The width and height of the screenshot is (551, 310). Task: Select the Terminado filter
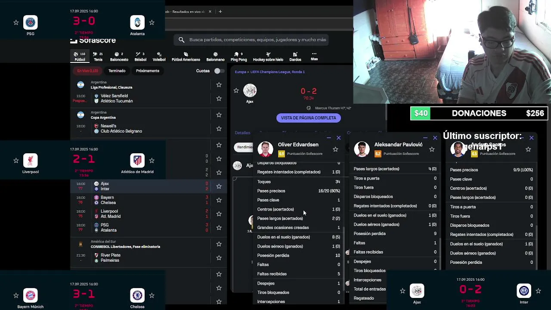117,71
